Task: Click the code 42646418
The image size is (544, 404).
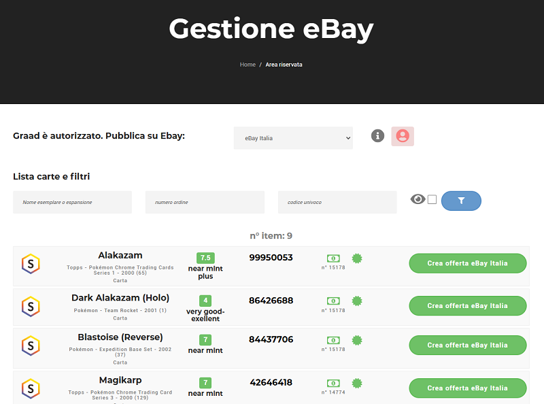Action: tap(271, 382)
